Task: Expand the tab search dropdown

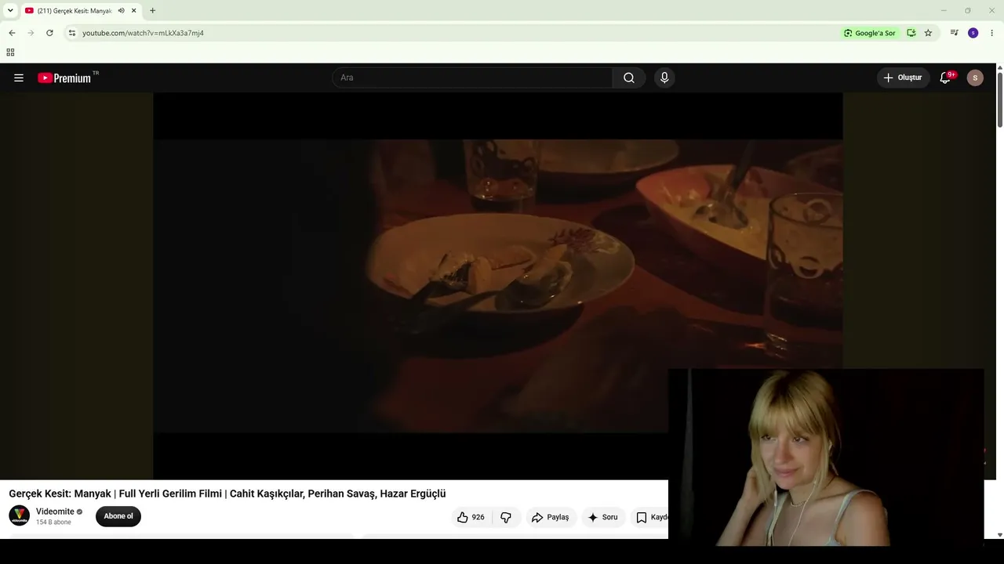Action: click(10, 11)
